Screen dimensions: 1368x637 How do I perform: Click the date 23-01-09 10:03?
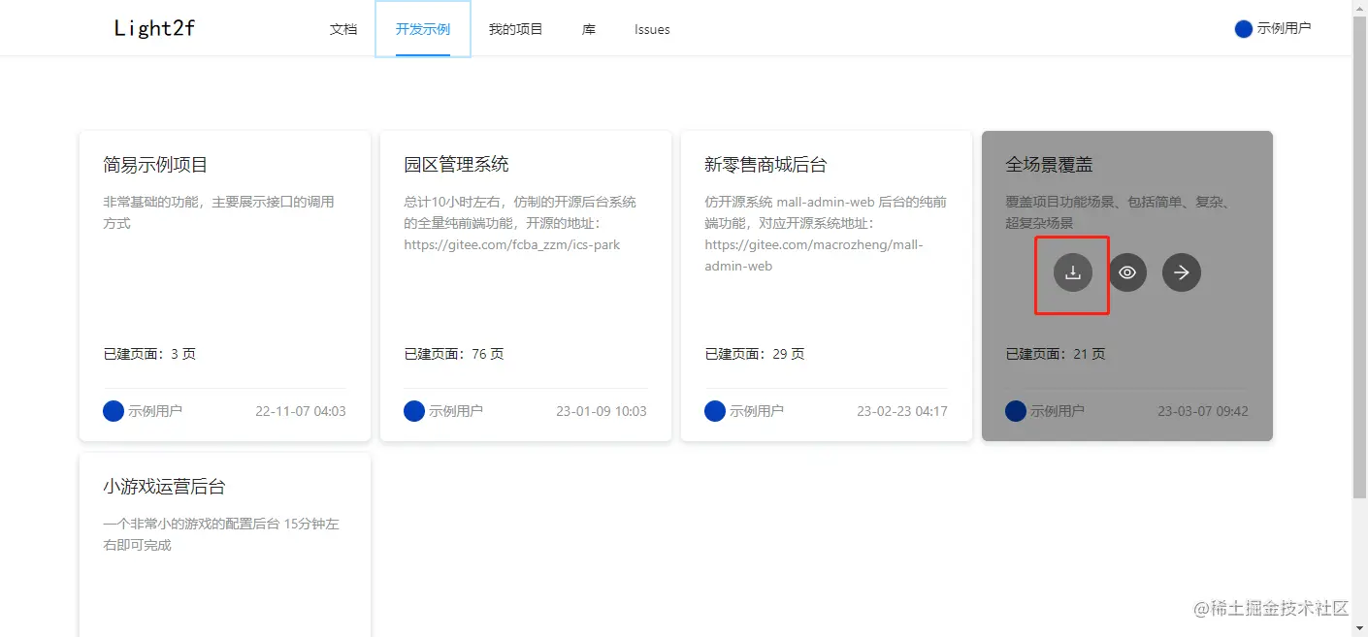pyautogui.click(x=602, y=411)
